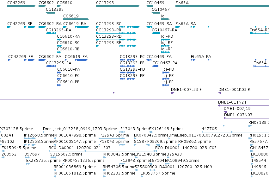This screenshot has width=269, height=178.
Task: Select EST RP001047998.5prime
Action: 75,135
